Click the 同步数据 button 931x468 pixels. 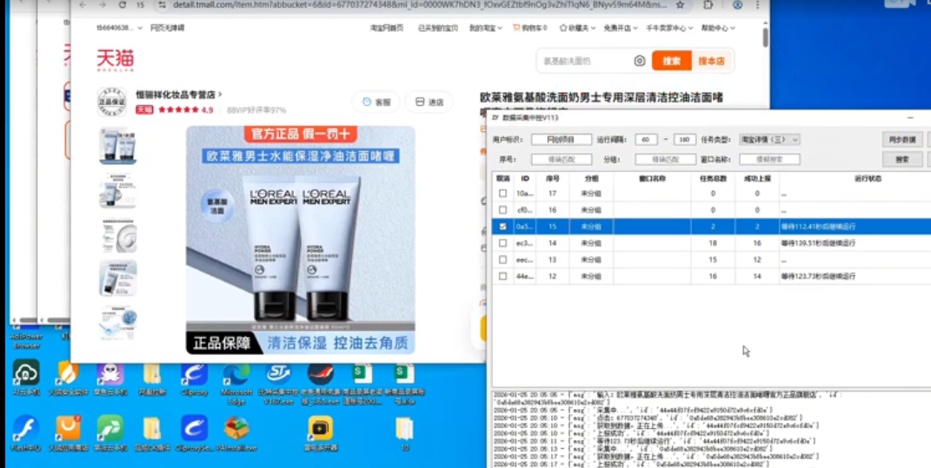(x=902, y=140)
